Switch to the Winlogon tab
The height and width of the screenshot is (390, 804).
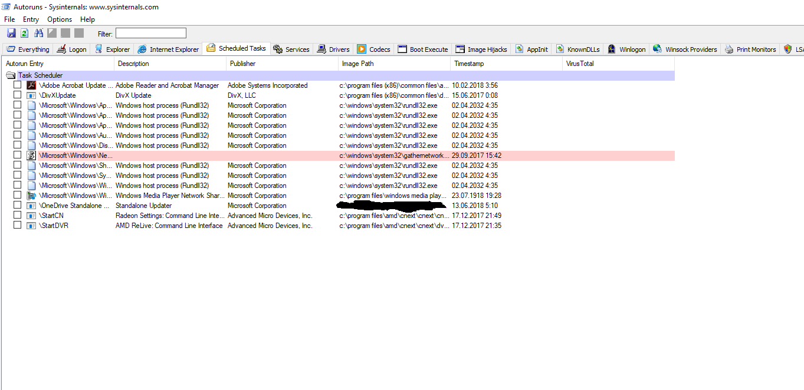click(x=626, y=49)
